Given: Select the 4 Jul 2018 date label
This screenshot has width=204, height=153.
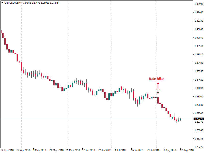Looking at the screenshot, I should (x=120, y=150).
